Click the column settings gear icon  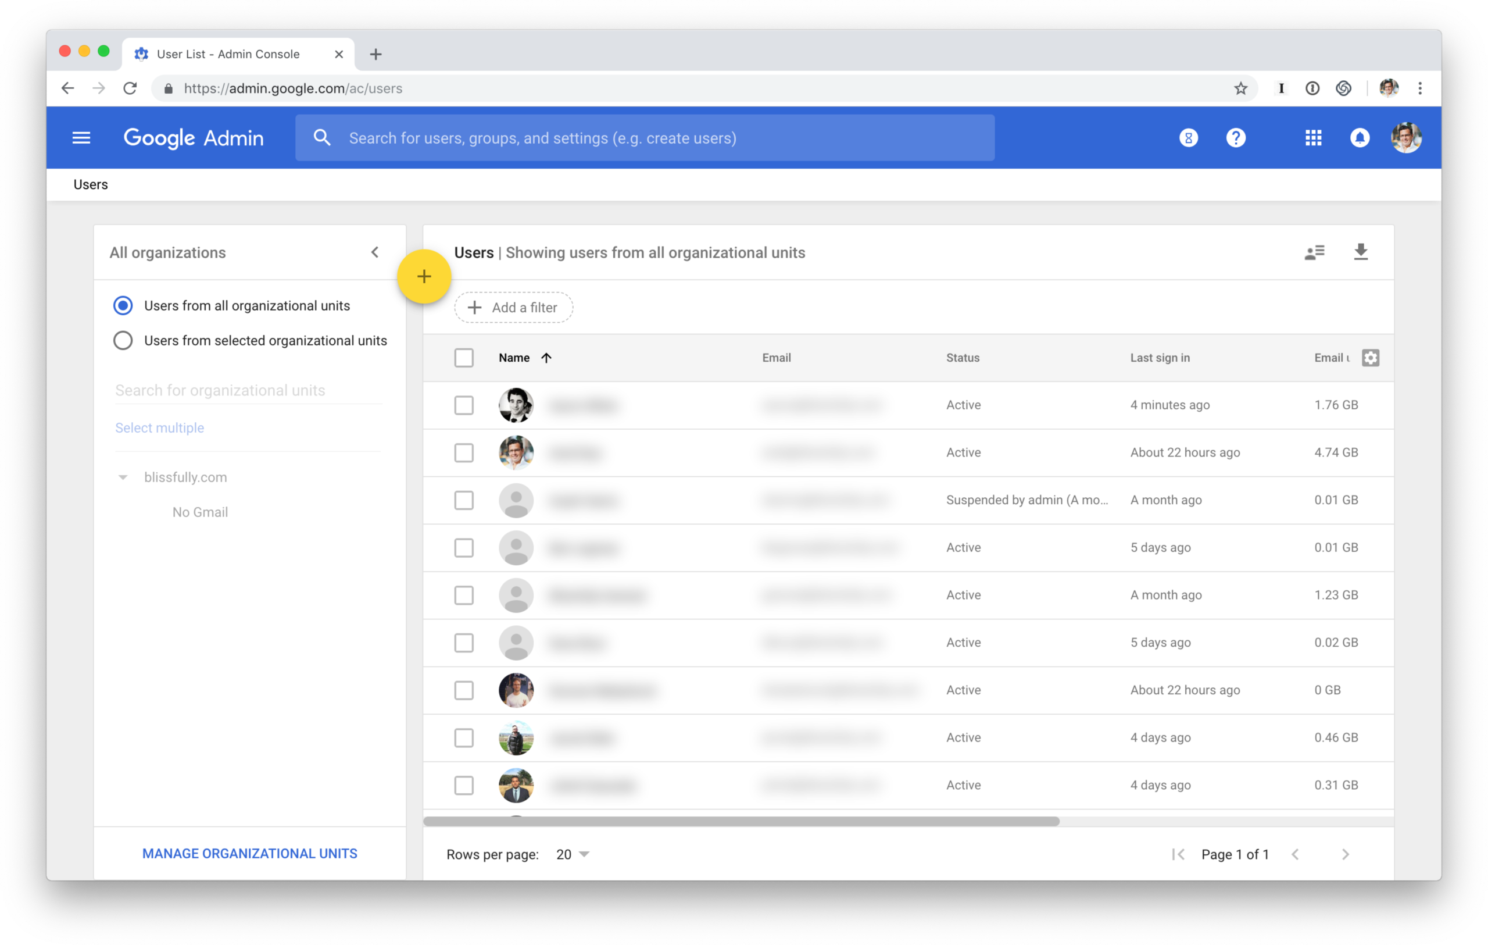click(1371, 358)
